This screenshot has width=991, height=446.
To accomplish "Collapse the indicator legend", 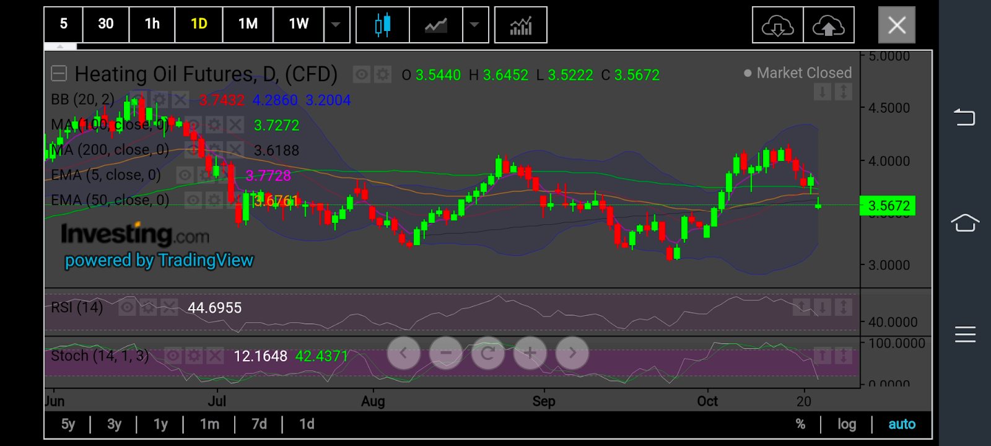I will click(59, 74).
